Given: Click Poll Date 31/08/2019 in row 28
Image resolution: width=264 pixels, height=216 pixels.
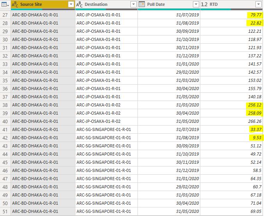Looking at the screenshot, I should pos(187,23).
